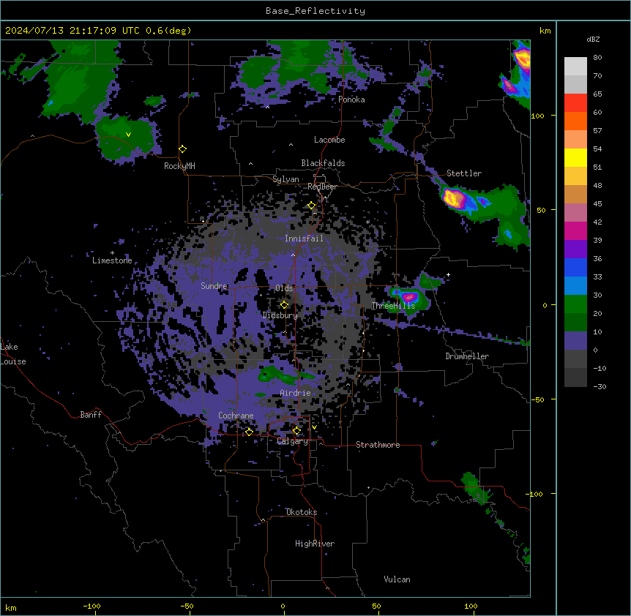Viewport: 631px width, 616px height.
Task: Click the -100 tick on horizontal axis
Action: (92, 606)
